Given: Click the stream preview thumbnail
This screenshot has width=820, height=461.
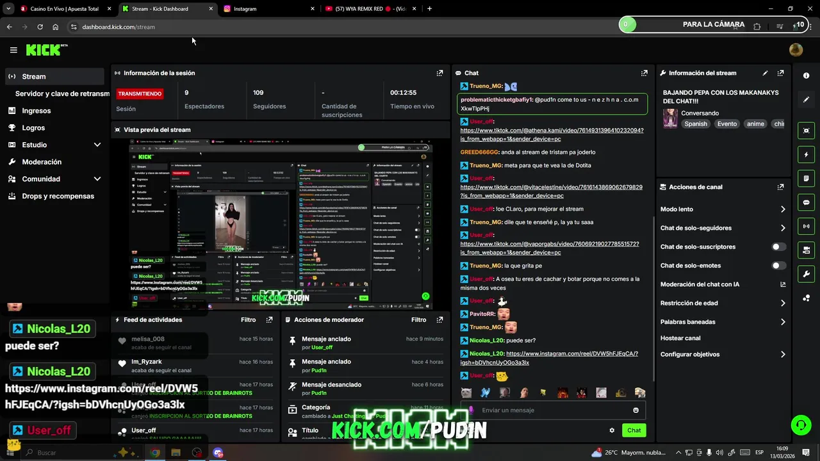Looking at the screenshot, I should point(281,225).
